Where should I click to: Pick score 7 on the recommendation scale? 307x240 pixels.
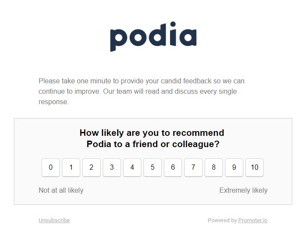193,168
